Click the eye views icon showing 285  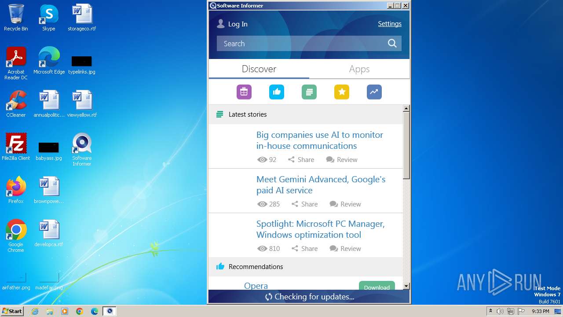tap(262, 204)
